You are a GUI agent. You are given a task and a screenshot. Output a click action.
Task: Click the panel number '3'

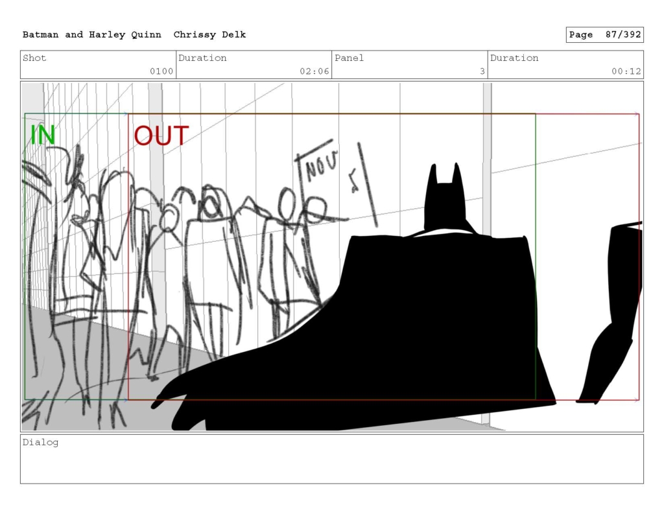(x=482, y=71)
